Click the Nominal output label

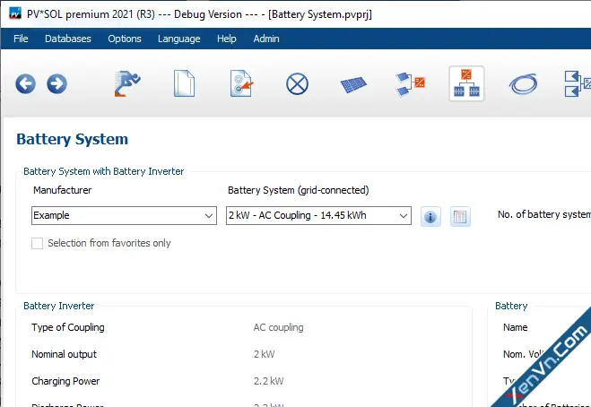[x=64, y=354]
